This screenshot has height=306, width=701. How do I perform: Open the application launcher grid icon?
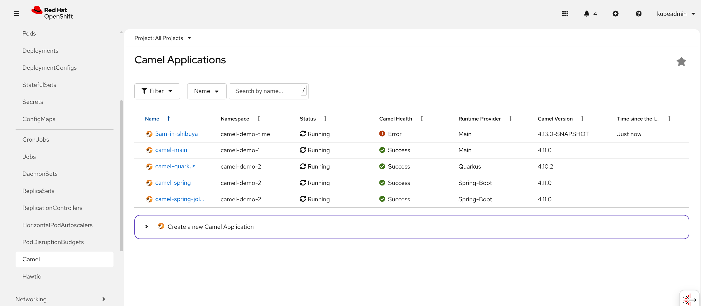click(565, 14)
